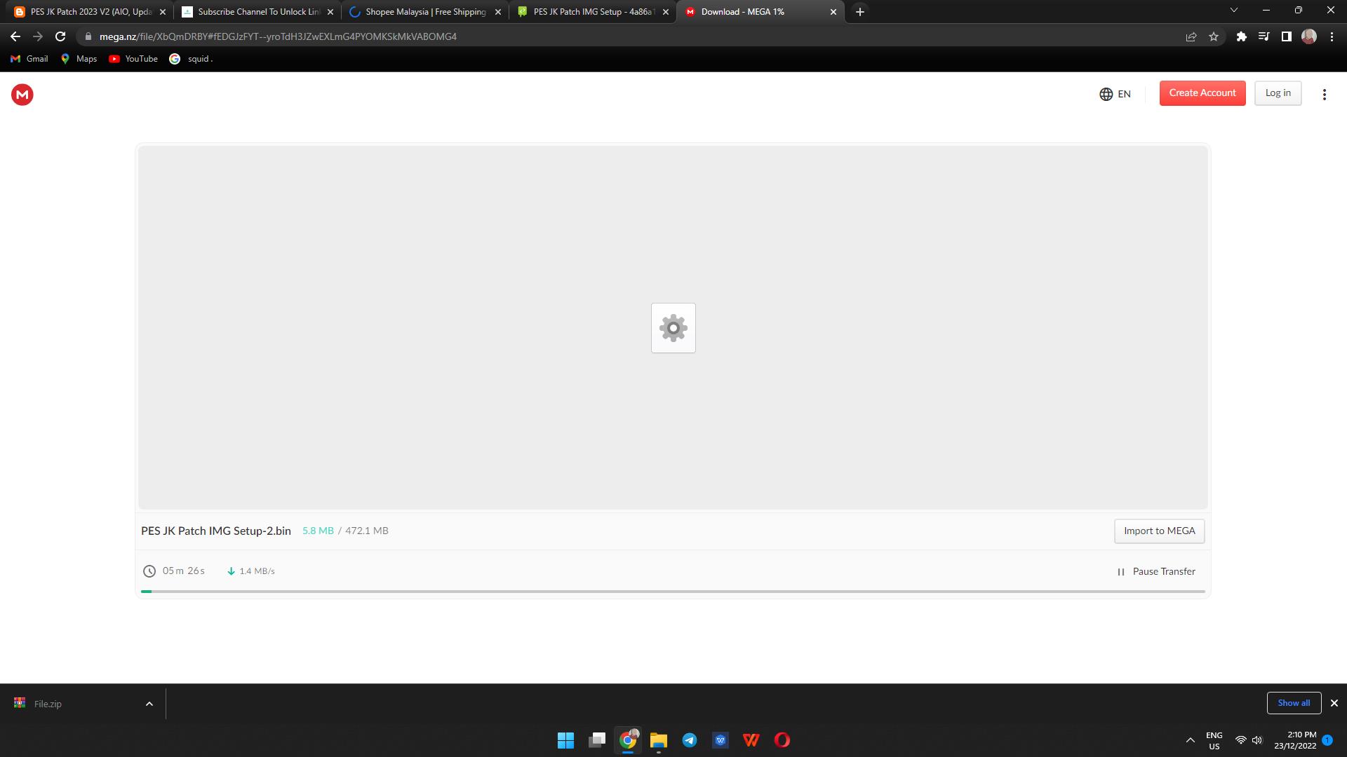Screen dimensions: 1347x757
Task: Click the gear file preview icon
Action: pos(673,328)
